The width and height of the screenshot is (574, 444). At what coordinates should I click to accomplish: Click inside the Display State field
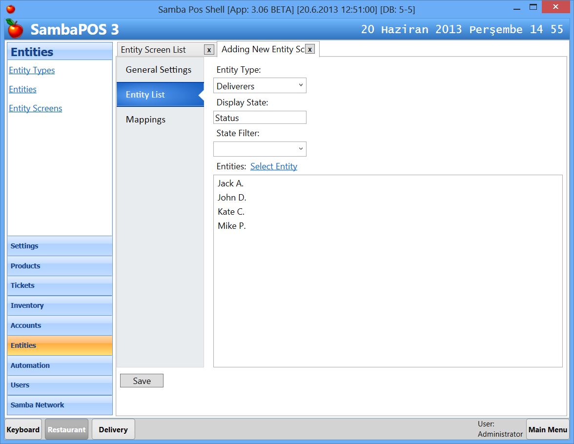click(260, 117)
